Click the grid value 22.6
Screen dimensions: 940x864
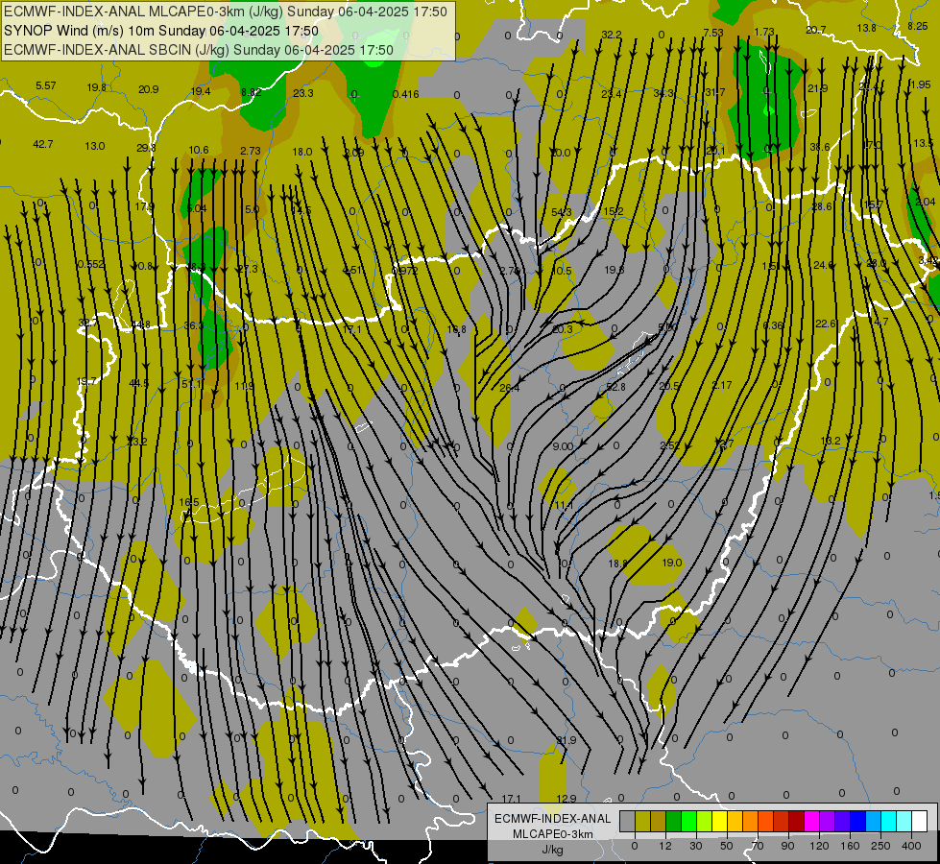tap(826, 324)
